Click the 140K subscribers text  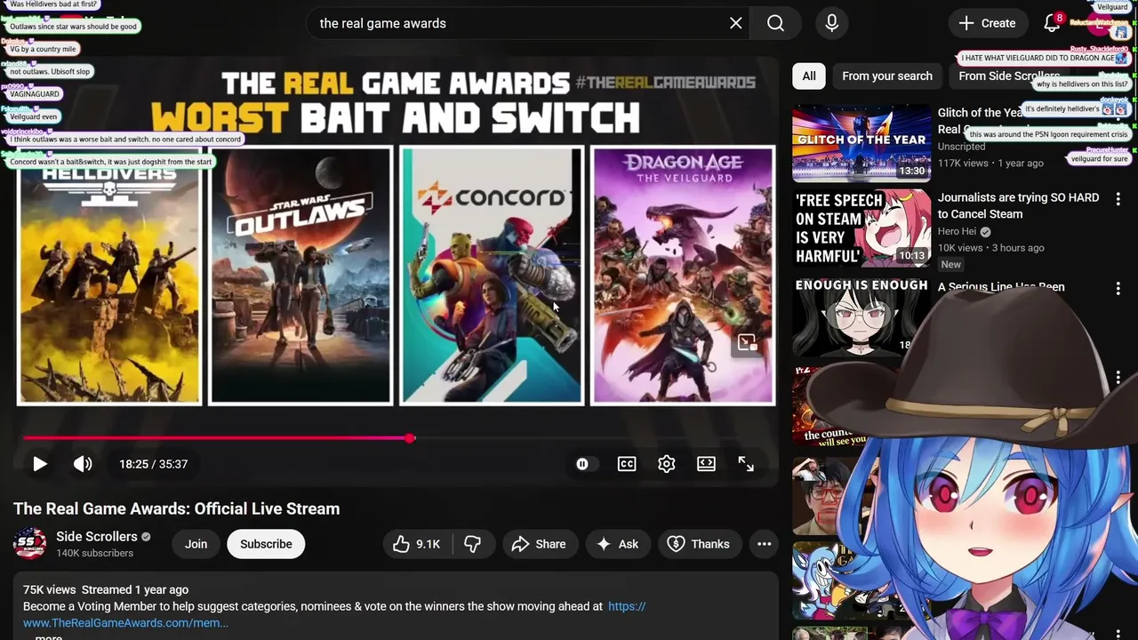pyautogui.click(x=94, y=553)
